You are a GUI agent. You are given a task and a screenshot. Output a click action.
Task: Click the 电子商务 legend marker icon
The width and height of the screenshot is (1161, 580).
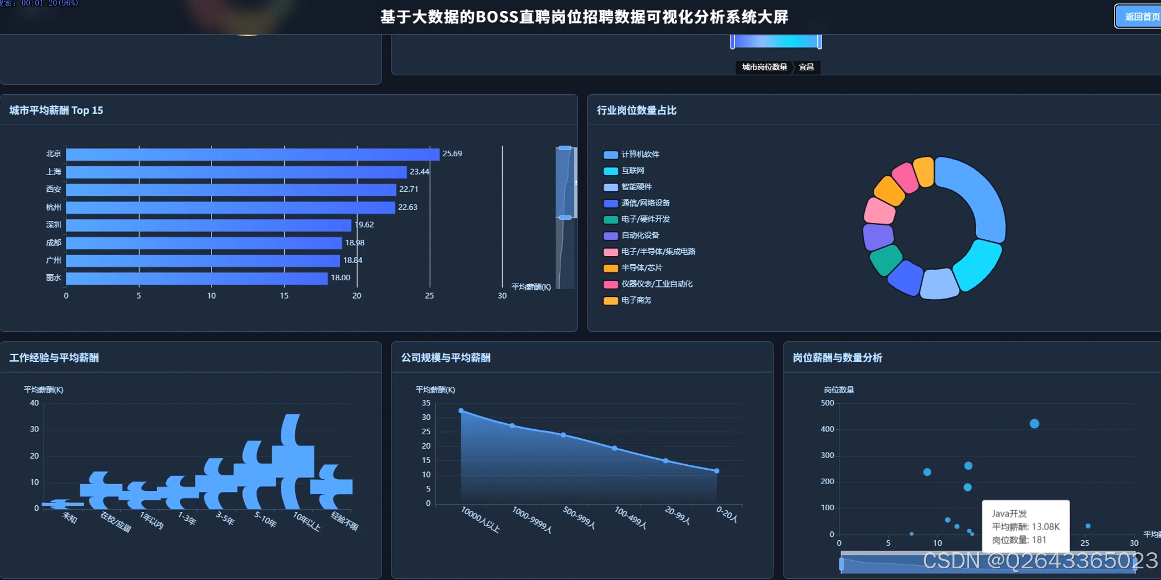pyautogui.click(x=611, y=300)
